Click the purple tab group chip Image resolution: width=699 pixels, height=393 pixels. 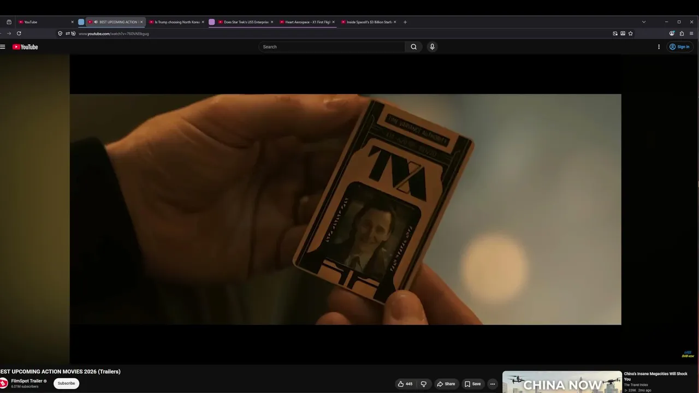(x=212, y=22)
